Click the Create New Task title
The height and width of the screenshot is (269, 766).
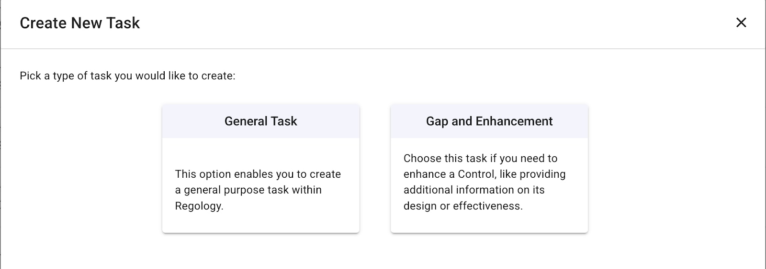click(79, 23)
